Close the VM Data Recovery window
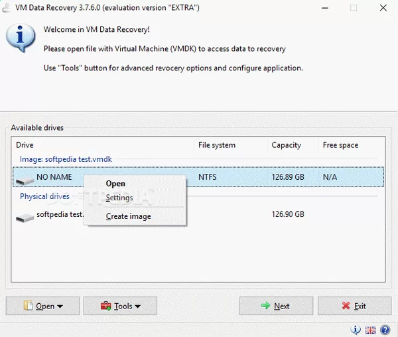 (383, 8)
